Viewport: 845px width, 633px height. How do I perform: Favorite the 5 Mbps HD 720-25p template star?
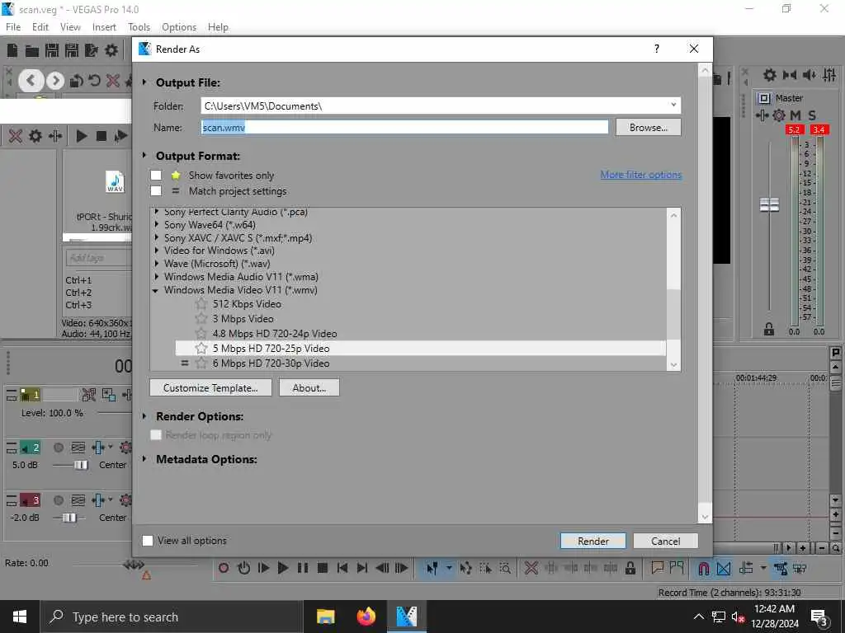click(201, 349)
